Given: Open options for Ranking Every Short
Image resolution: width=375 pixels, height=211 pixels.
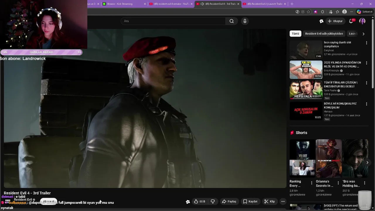Looking at the screenshot, I should point(311,183).
